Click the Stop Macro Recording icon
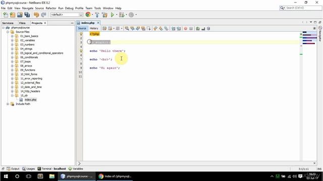This screenshot has width=323, height=181. pyautogui.click(x=191, y=29)
